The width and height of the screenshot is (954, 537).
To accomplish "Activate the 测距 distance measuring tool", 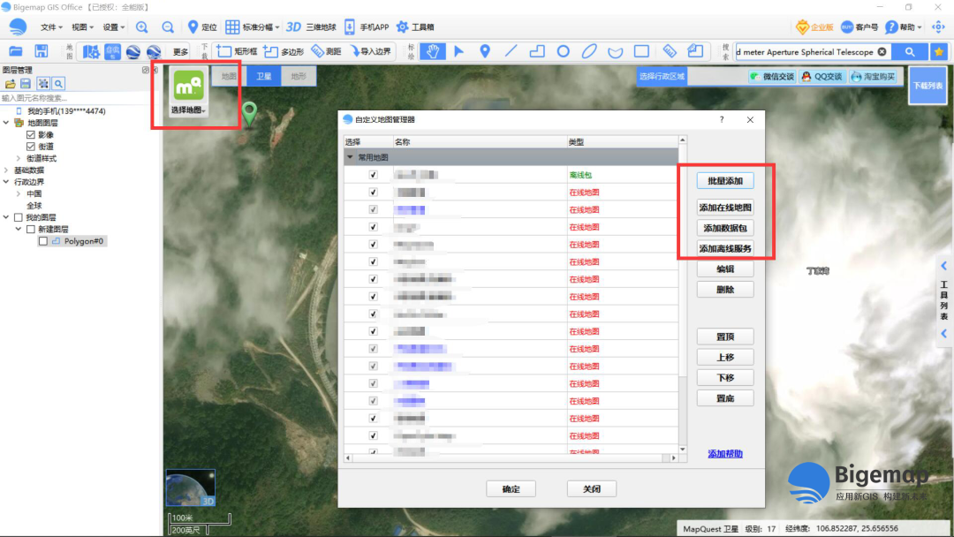I will coord(326,52).
